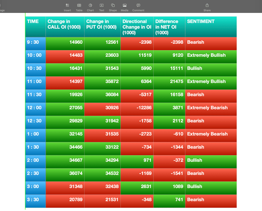Screen dimensions: 262x211
Task: Select the 11 : 00 'Extremely Bullish' cell
Action: pyautogui.click(x=211, y=83)
